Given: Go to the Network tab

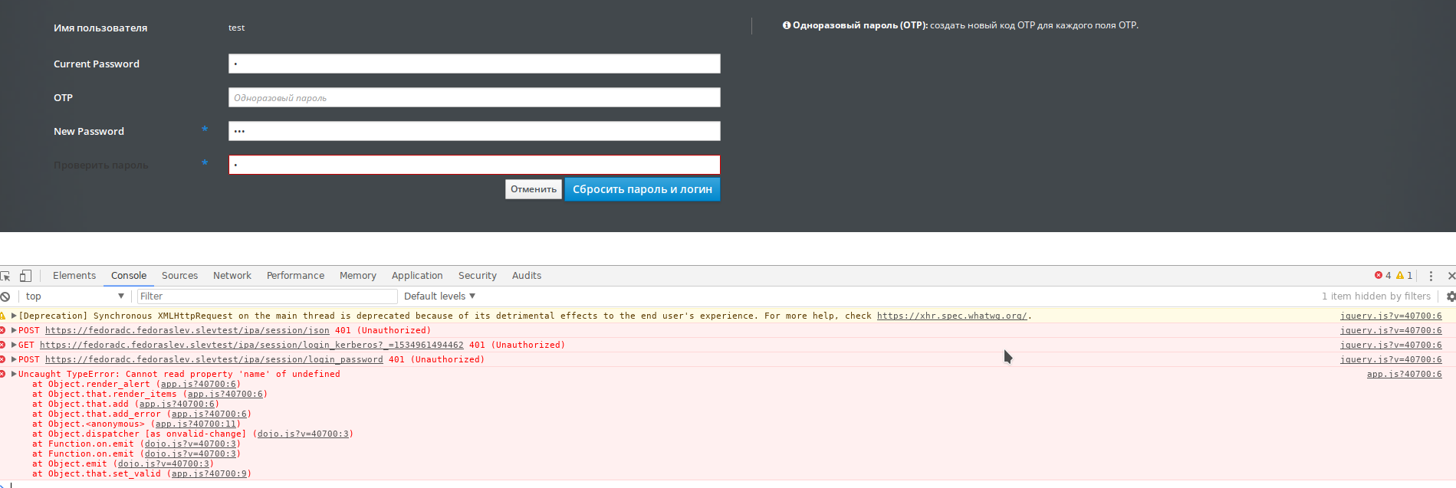Looking at the screenshot, I should [x=232, y=276].
